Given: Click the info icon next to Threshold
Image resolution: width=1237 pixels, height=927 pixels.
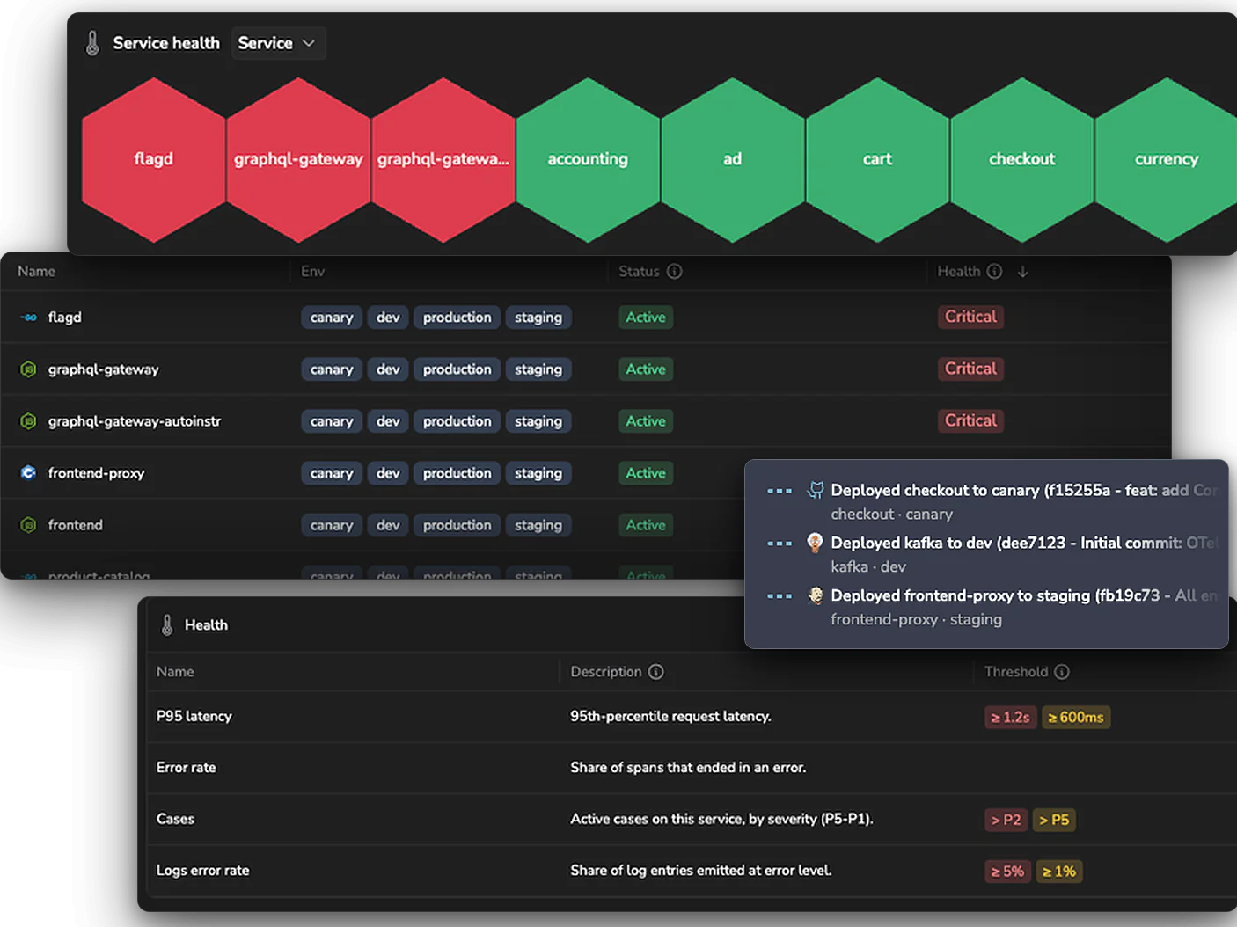Looking at the screenshot, I should click(1062, 672).
